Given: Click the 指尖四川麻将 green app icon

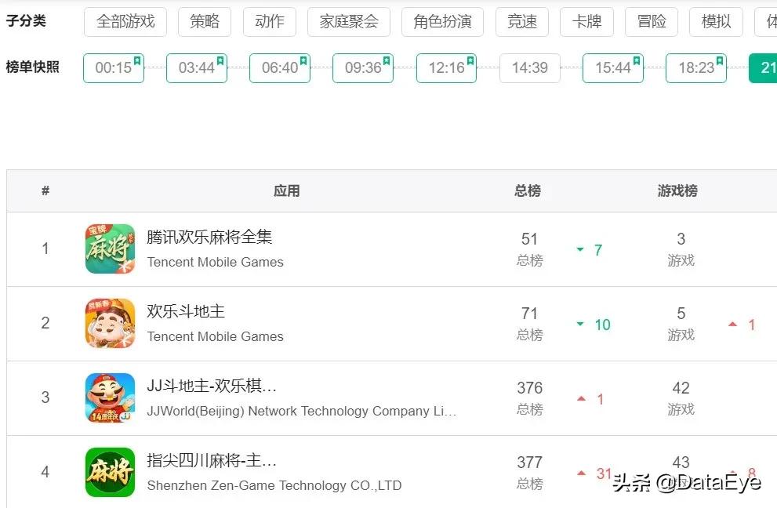Looking at the screenshot, I should coord(110,472).
